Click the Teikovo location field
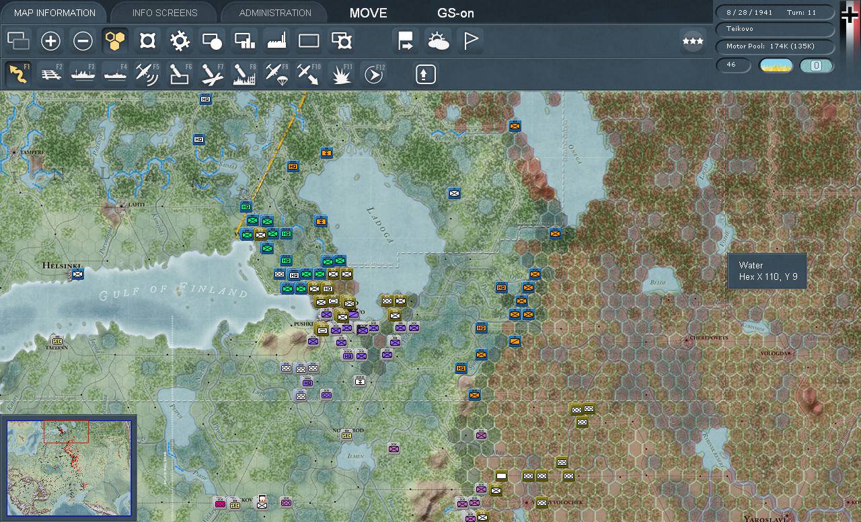Screen dimensions: 861x522 (x=776, y=29)
